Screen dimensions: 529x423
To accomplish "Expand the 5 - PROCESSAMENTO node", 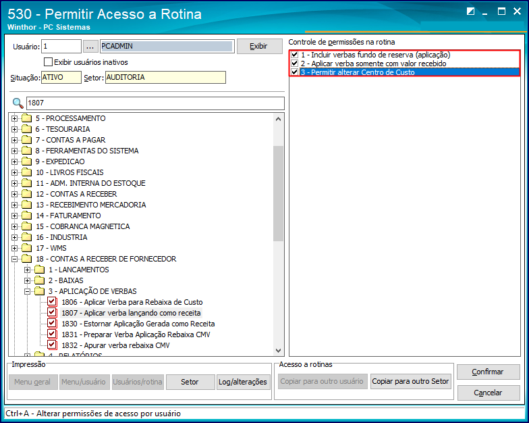I will [15, 119].
